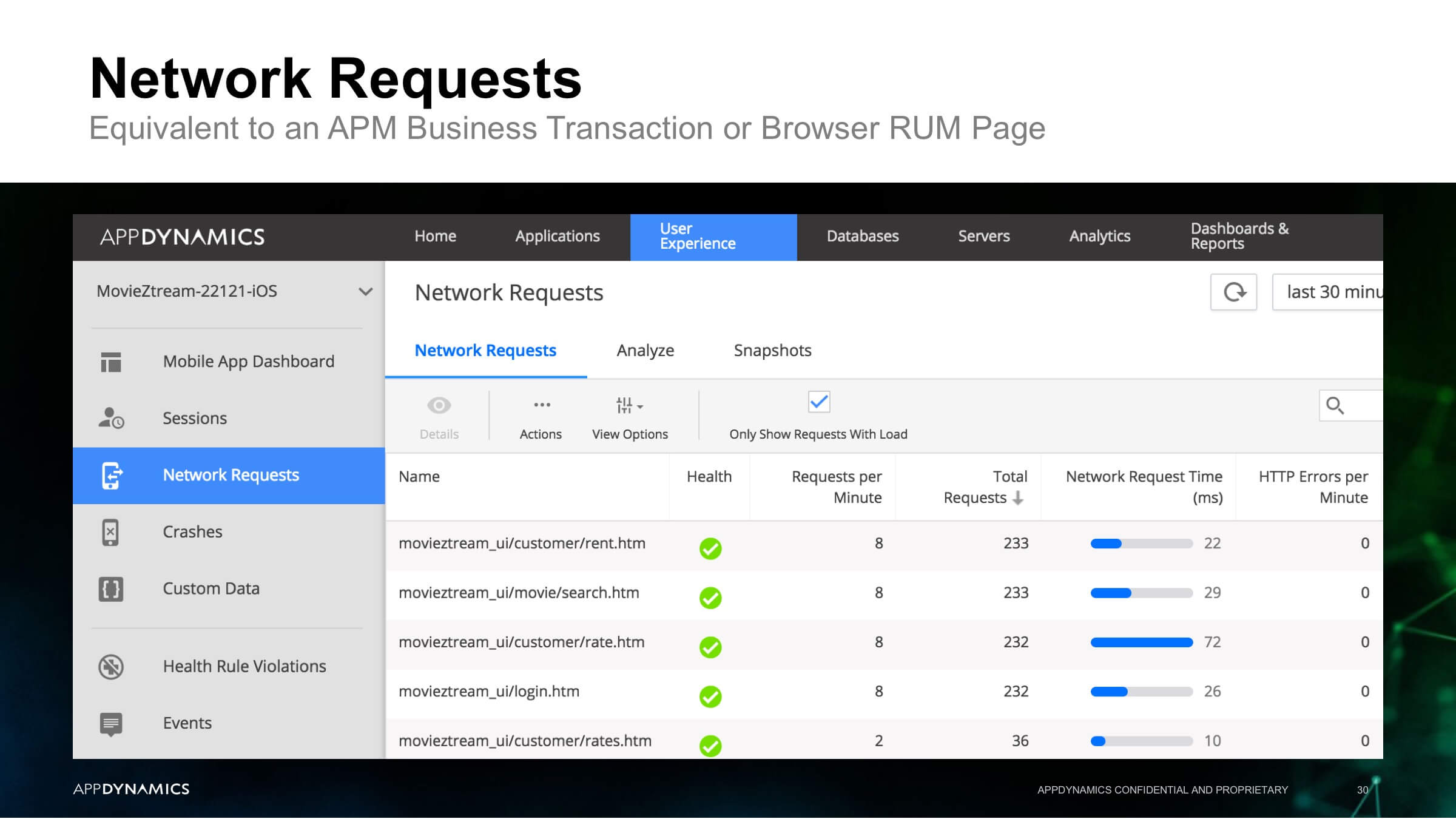
Task: Click the Crashes phone icon
Action: pos(110,532)
